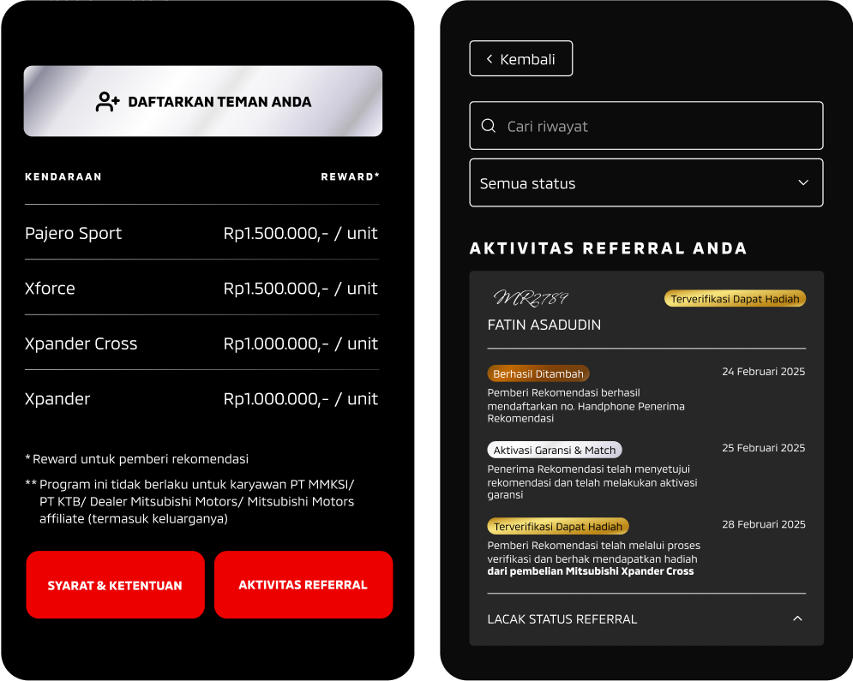Viewport: 853px width, 681px height.
Task: Select the Pajero Sport reward row
Action: (x=201, y=233)
